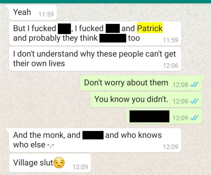Click the 12:08 timestamp

(180, 85)
